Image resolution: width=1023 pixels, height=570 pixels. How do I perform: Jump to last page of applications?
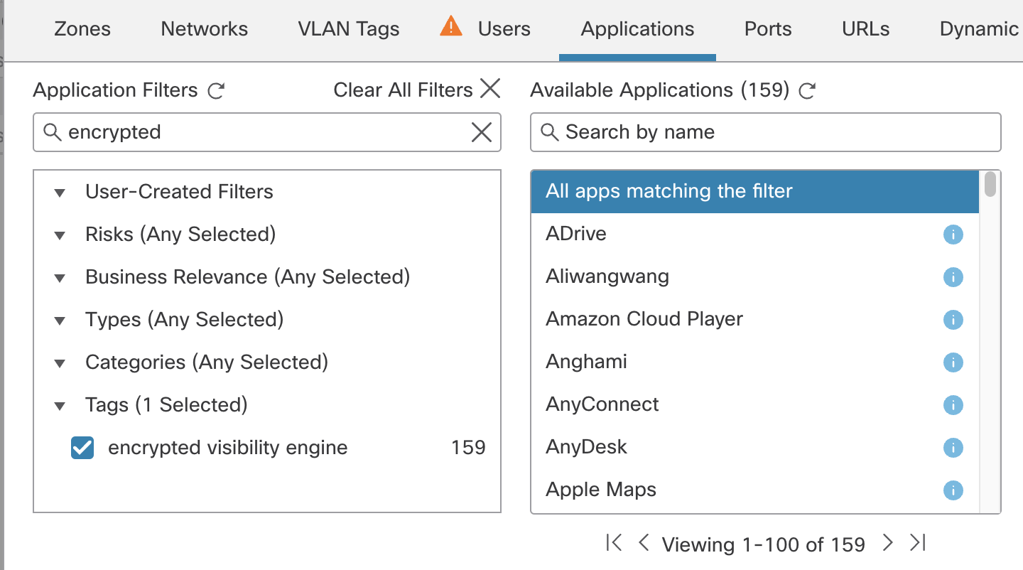[918, 544]
